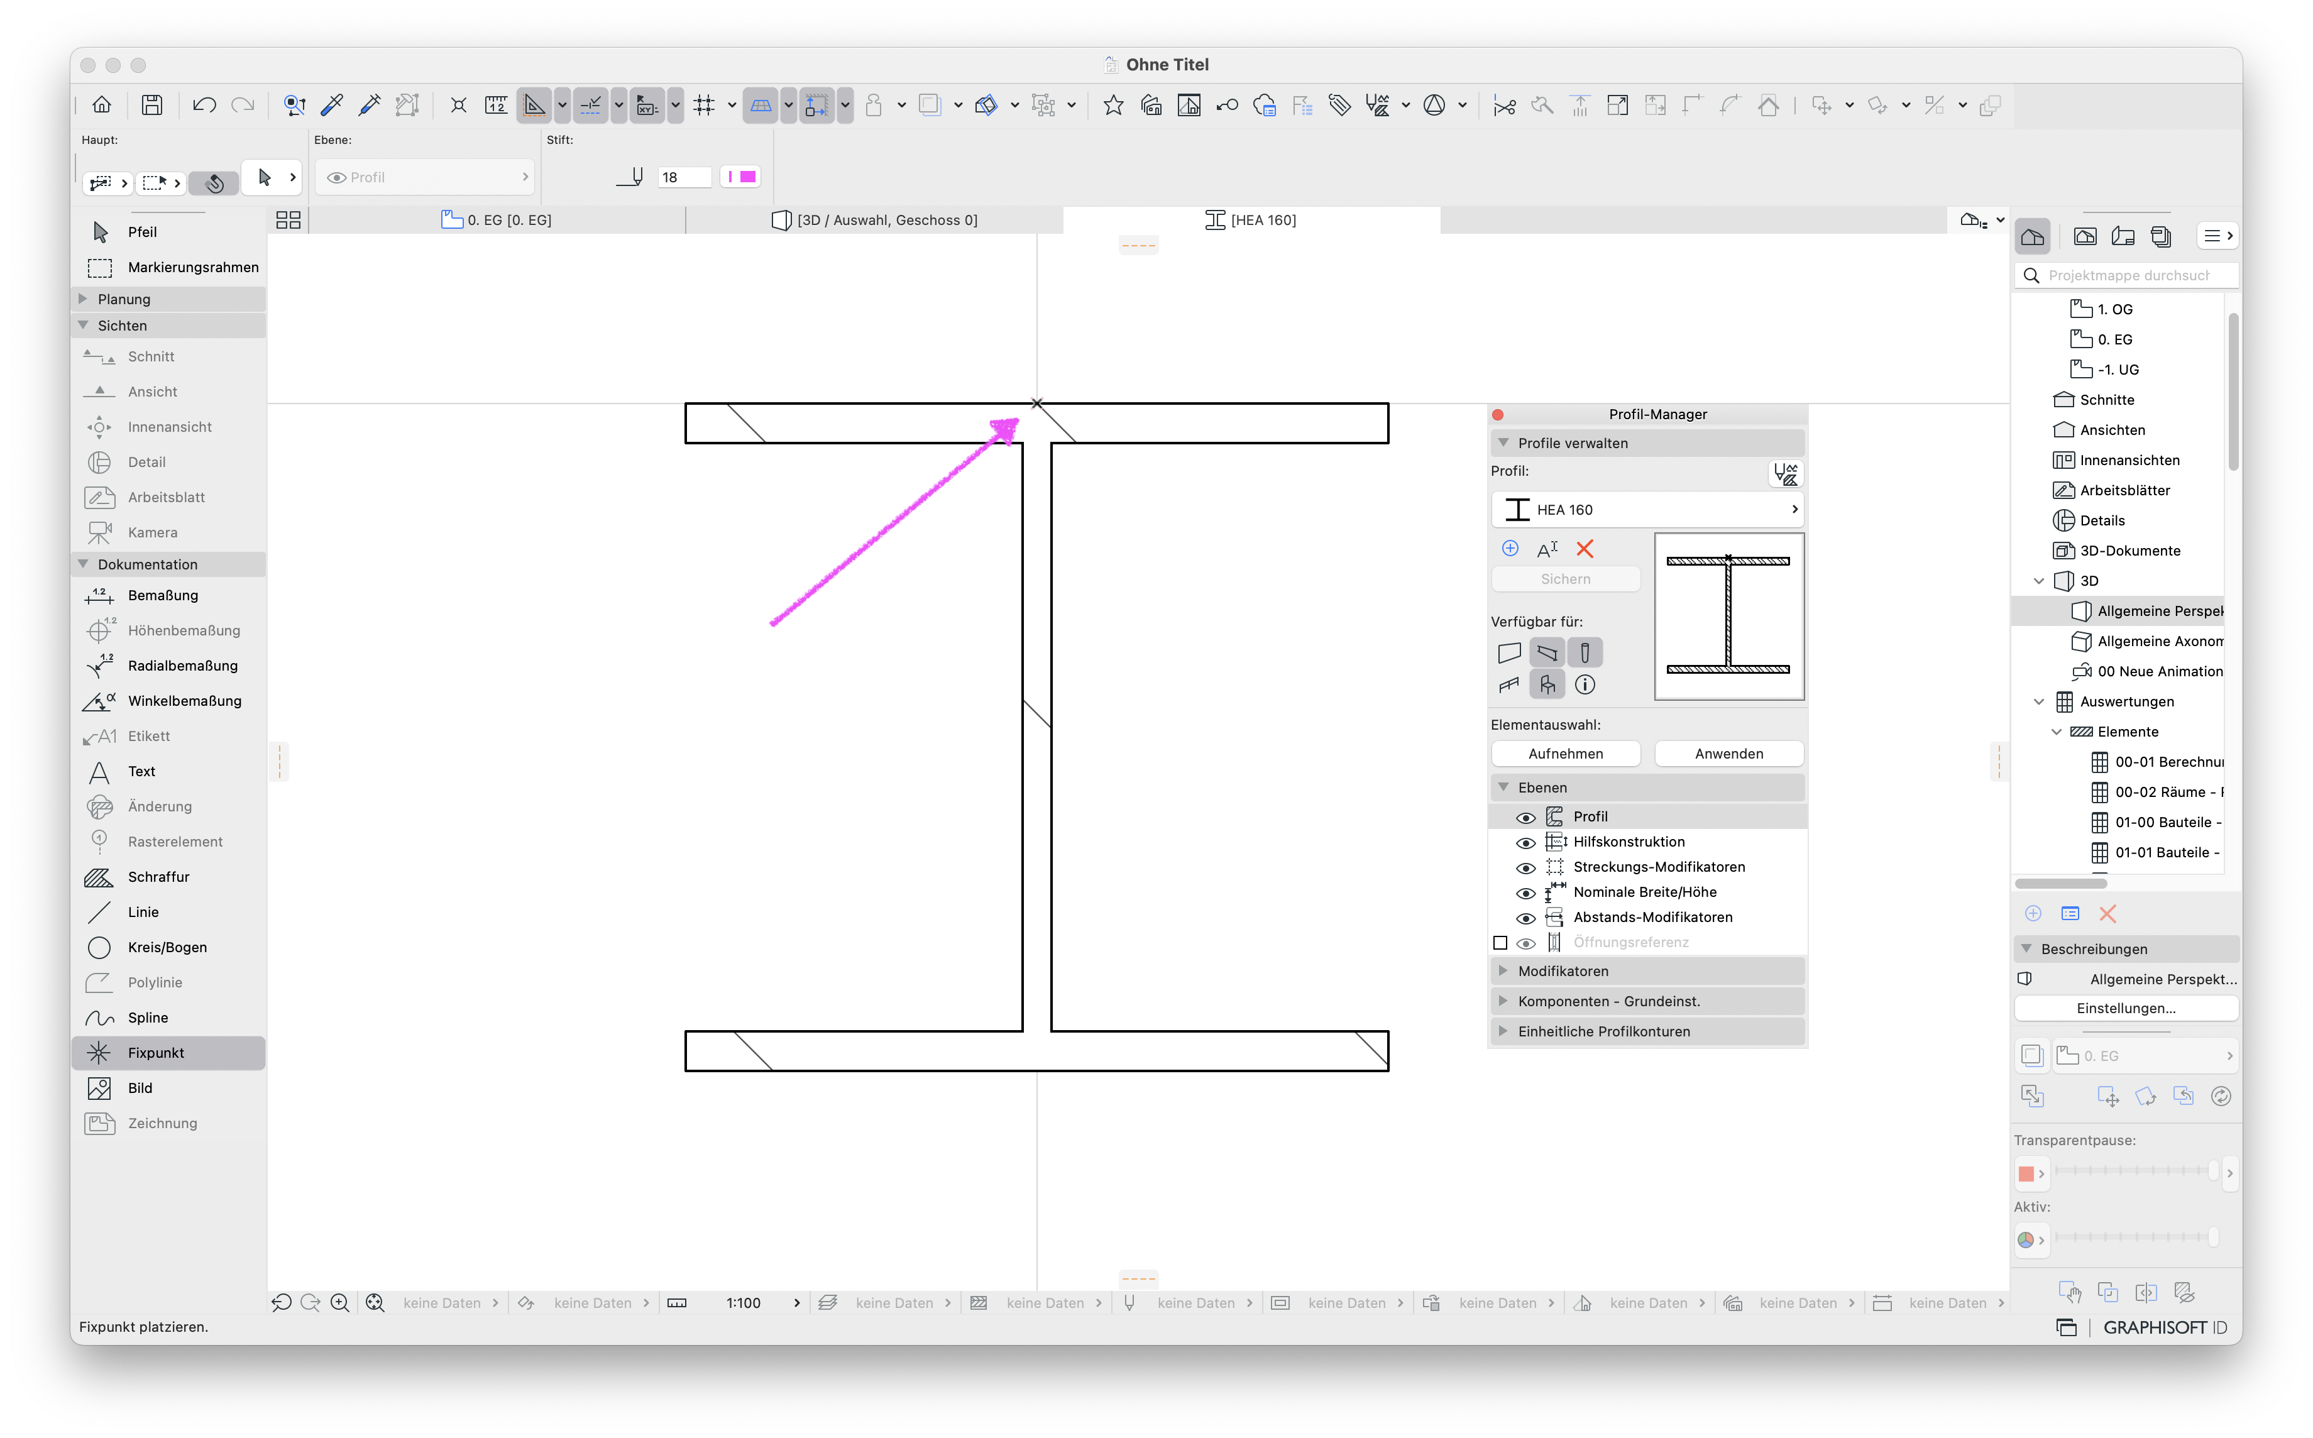This screenshot has width=2313, height=1438.
Task: Select the Inject parameters syringe tool
Action: point(370,104)
